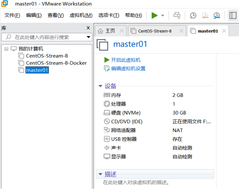Viewport: 239px width, 189px height.
Task: Click the 声卡 sound card speaker icon
Action: coord(107,148)
